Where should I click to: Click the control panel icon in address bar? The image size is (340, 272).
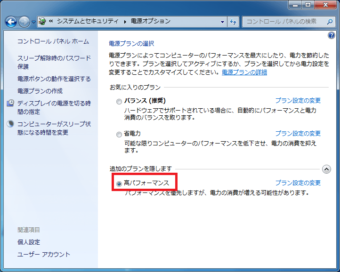click(42, 22)
